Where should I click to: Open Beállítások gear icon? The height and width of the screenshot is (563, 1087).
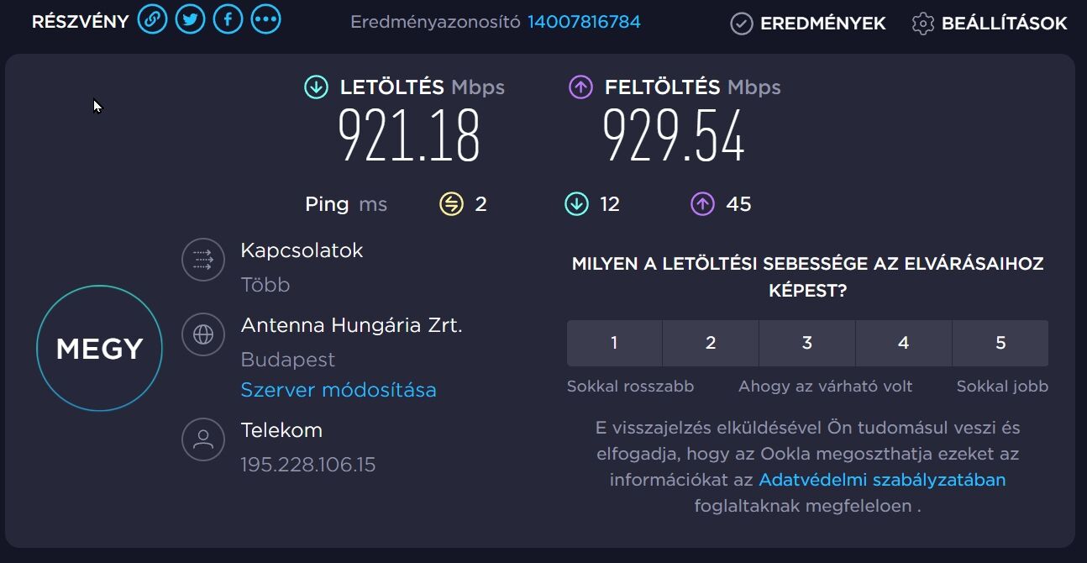[x=922, y=24]
